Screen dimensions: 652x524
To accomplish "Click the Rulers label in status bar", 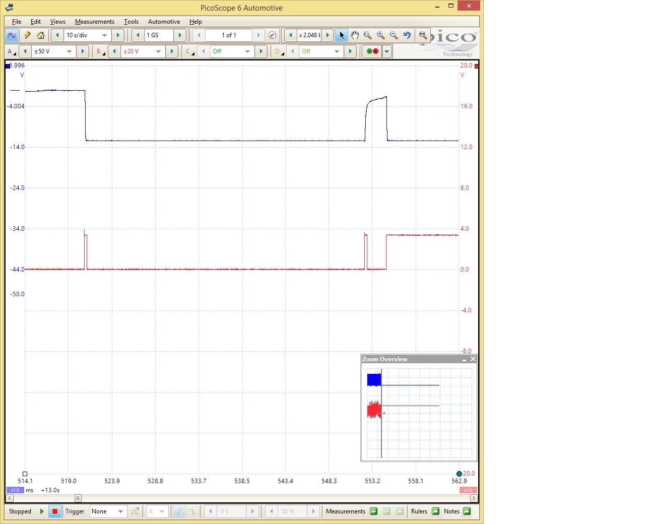I will [x=419, y=511].
